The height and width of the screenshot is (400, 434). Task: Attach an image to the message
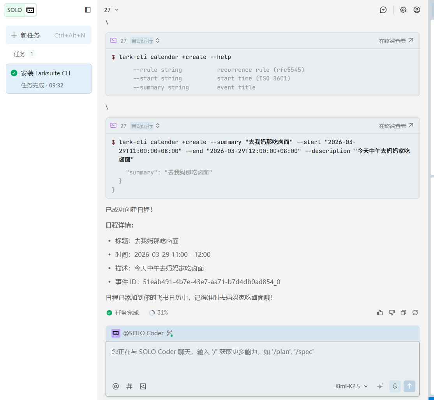click(143, 386)
